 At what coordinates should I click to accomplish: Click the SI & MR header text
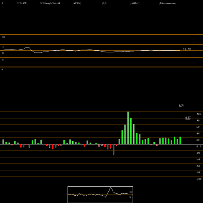[22, 3]
